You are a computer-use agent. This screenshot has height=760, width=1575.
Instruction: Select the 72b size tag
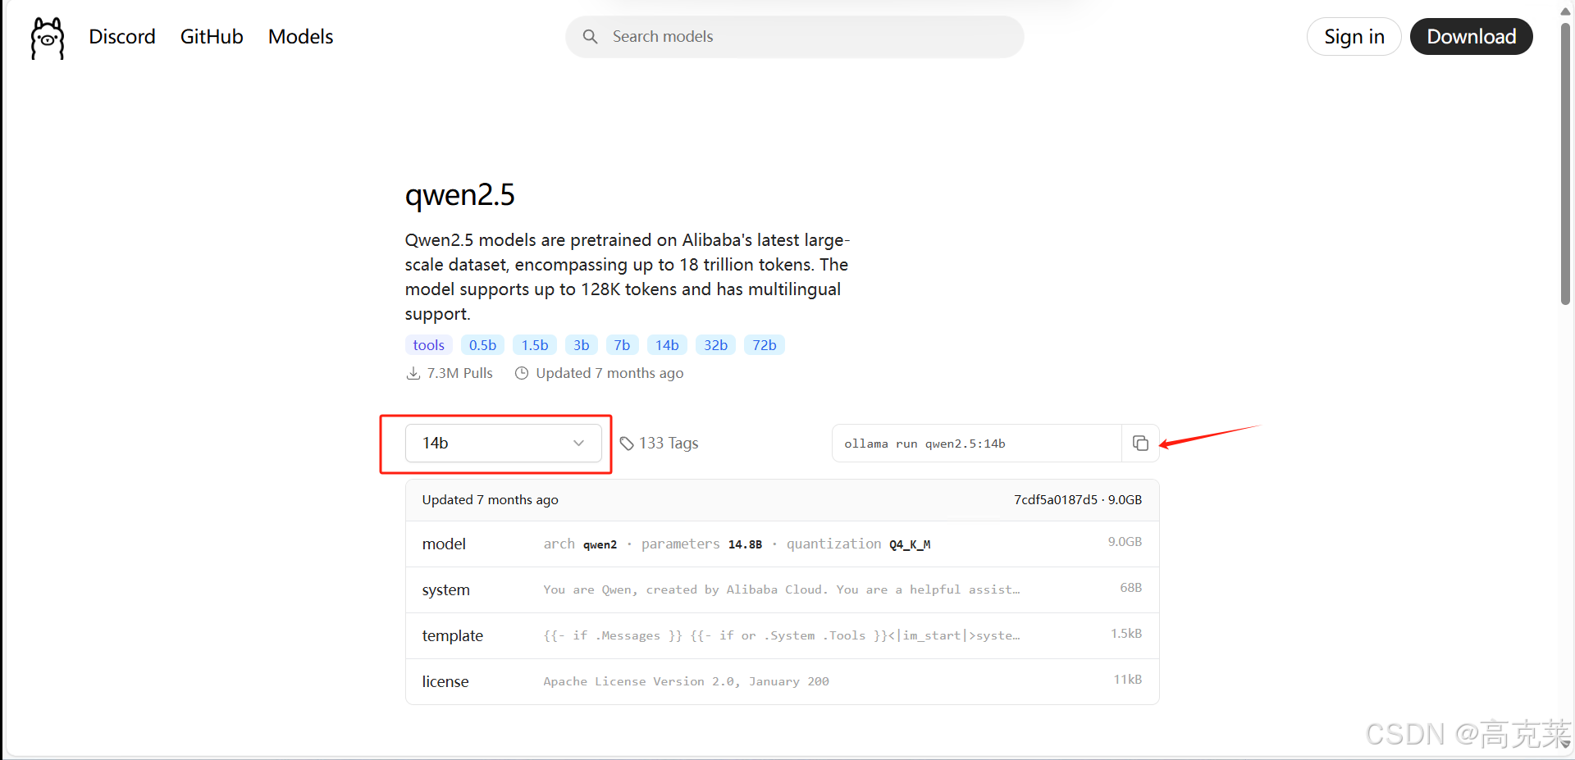click(x=765, y=345)
